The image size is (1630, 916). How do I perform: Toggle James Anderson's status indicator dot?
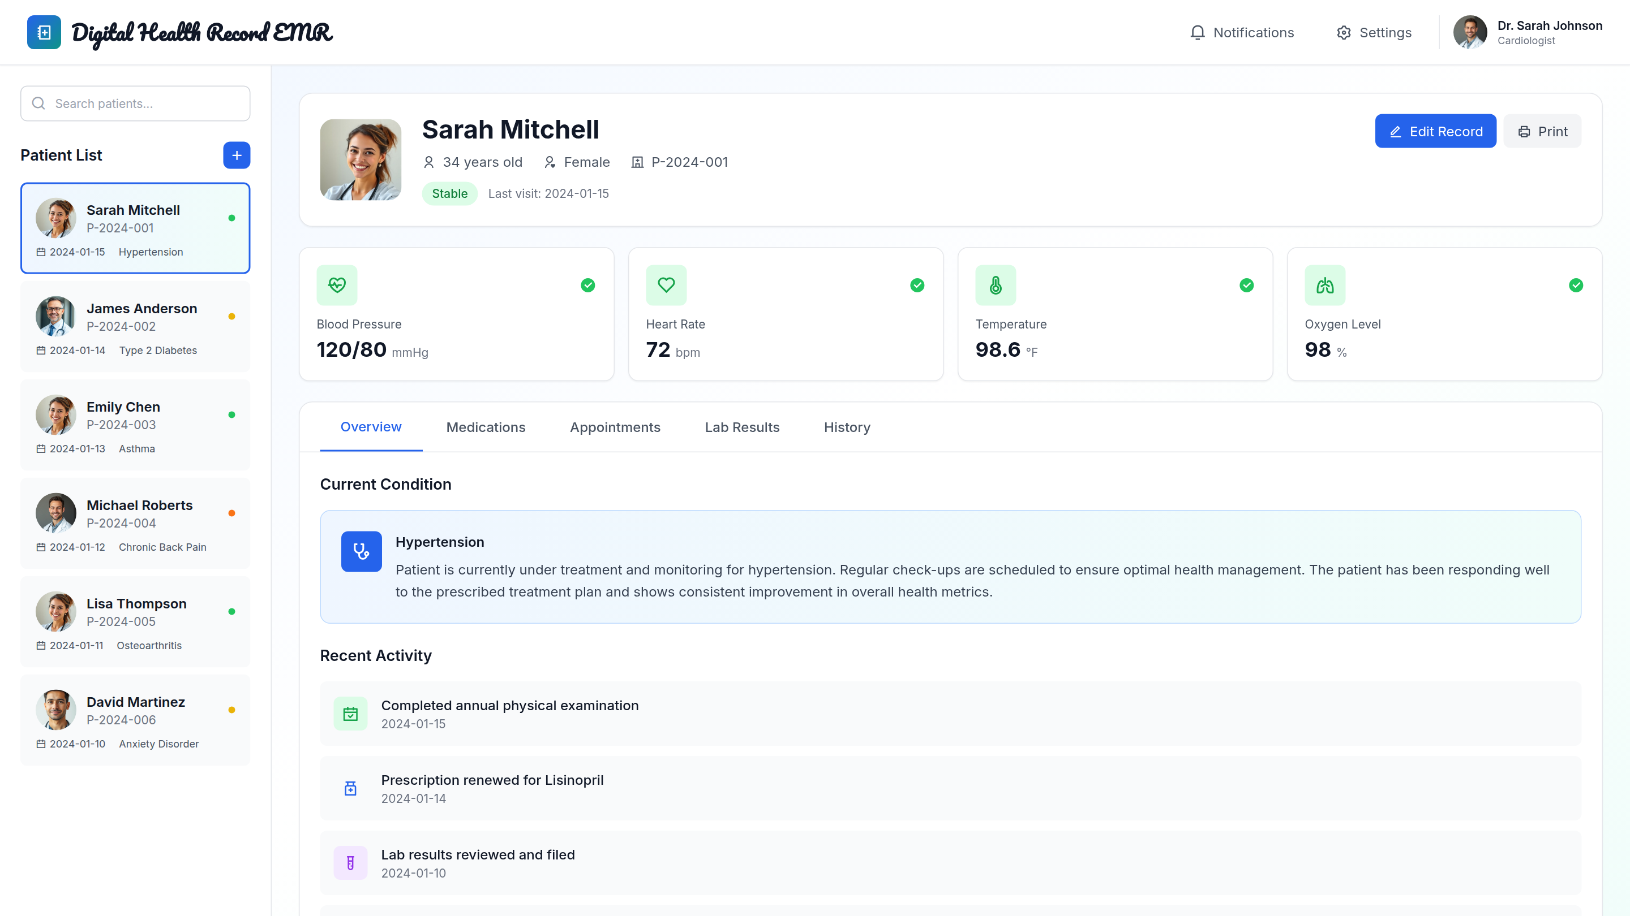coord(232,316)
